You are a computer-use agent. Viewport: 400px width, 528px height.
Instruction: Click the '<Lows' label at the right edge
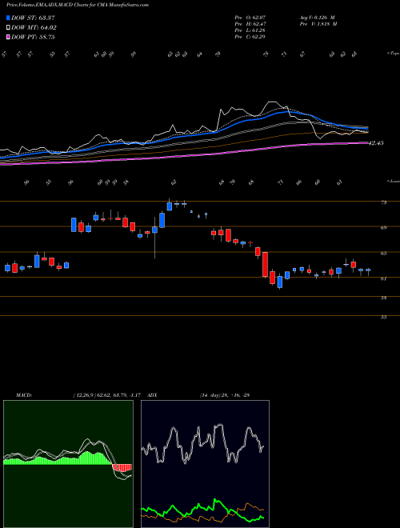pyautogui.click(x=393, y=182)
